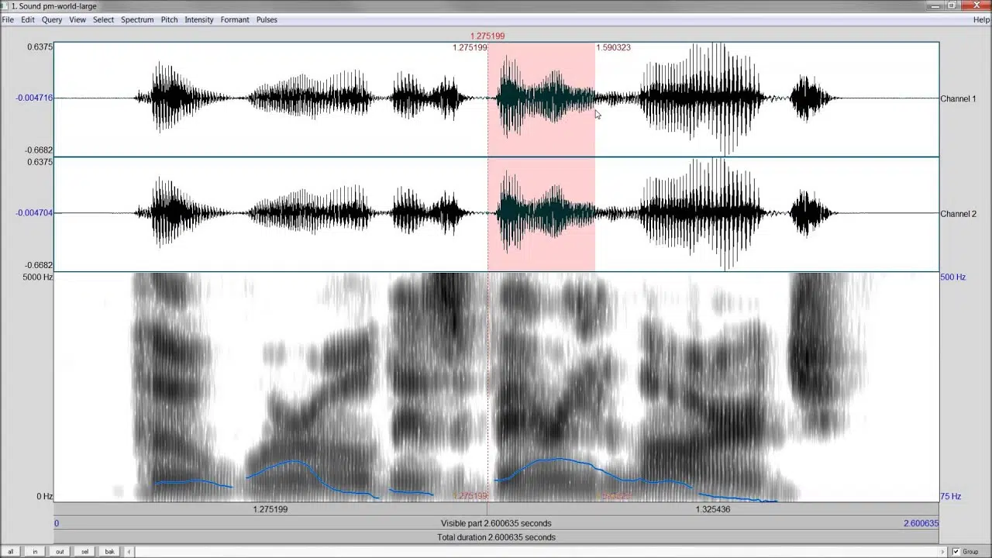Image resolution: width=992 pixels, height=558 pixels.
Task: Click inside the pink selected region of Channel 1
Action: (541, 99)
